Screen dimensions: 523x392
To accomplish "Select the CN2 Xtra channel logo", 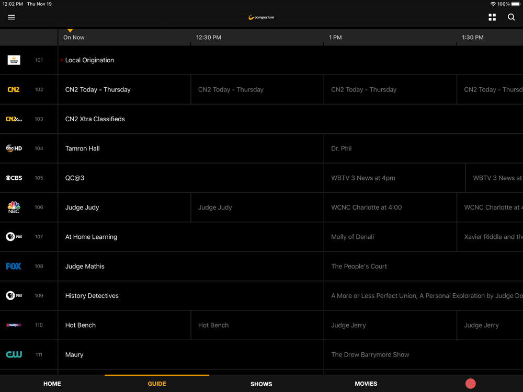I will [x=14, y=119].
